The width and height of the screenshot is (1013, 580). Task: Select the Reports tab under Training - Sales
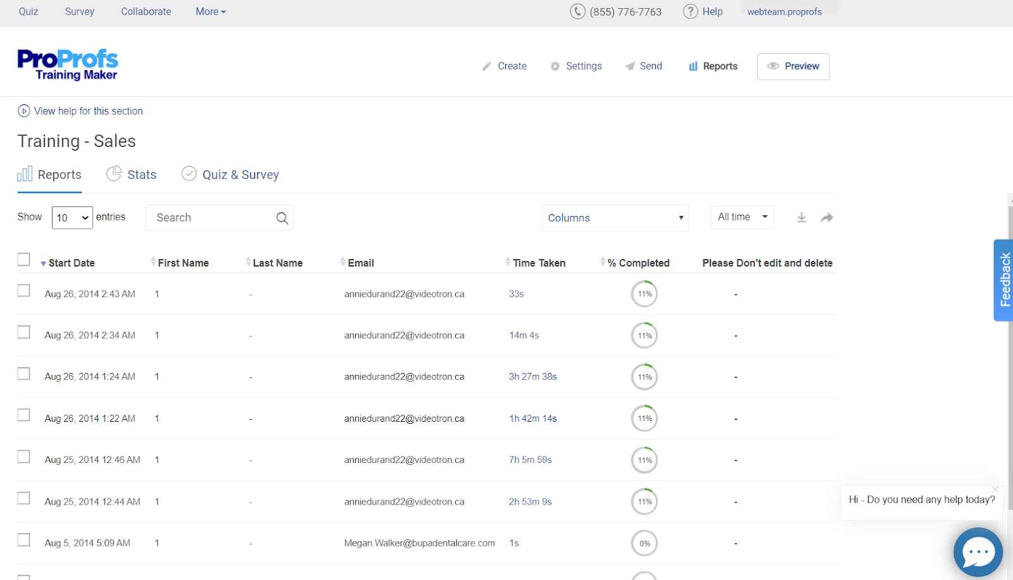[x=49, y=174]
